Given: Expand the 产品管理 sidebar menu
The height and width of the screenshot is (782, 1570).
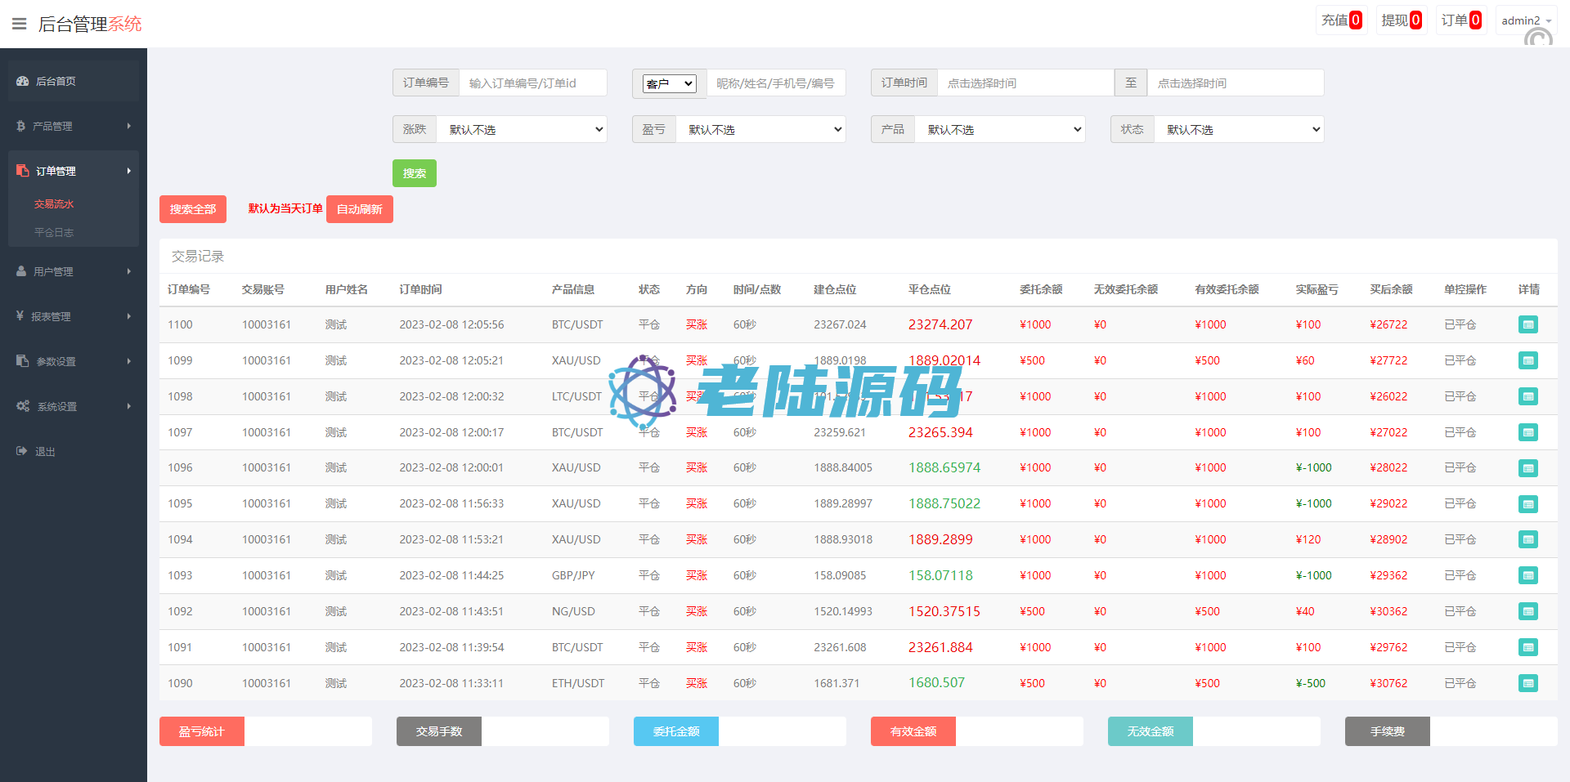Looking at the screenshot, I should pyautogui.click(x=74, y=126).
